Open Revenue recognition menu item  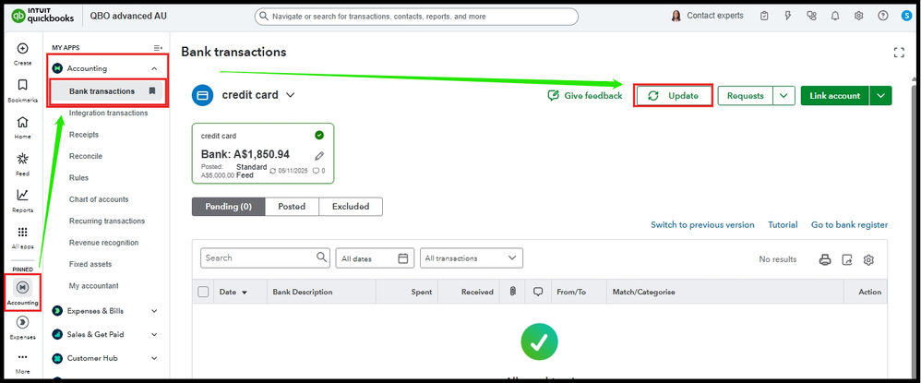104,243
